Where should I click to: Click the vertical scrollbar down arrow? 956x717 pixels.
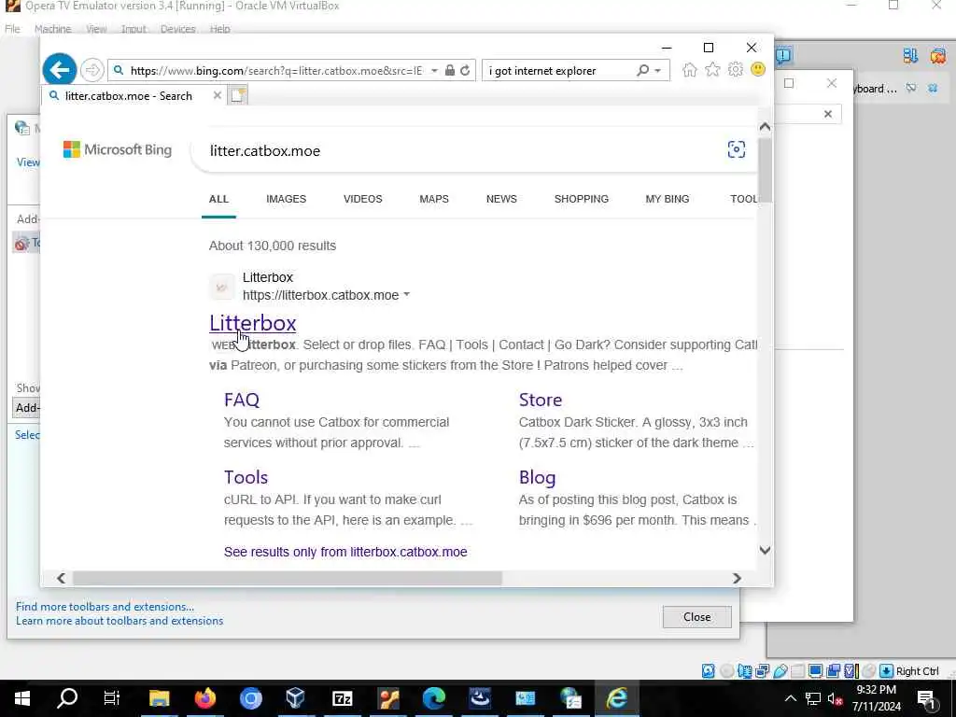765,550
